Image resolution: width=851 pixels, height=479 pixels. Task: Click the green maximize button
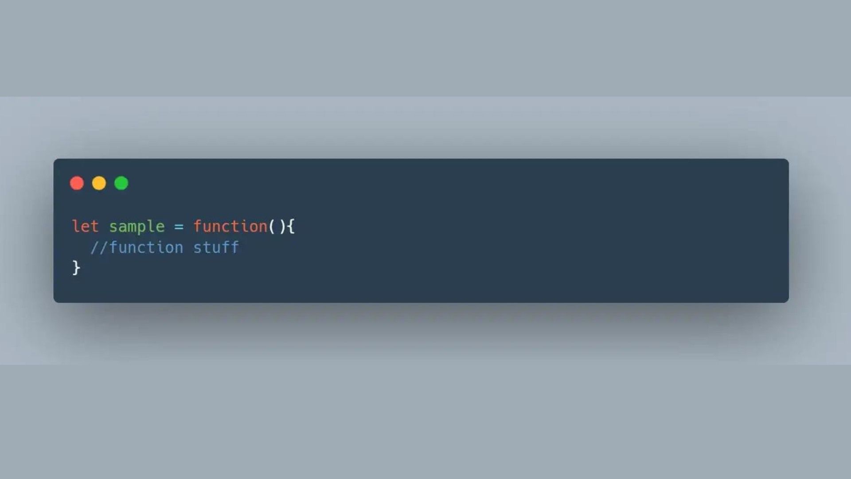121,184
